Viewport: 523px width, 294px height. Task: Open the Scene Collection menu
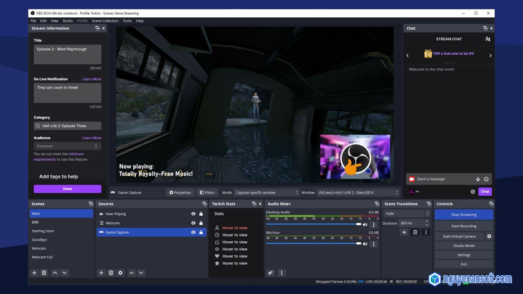[105, 21]
